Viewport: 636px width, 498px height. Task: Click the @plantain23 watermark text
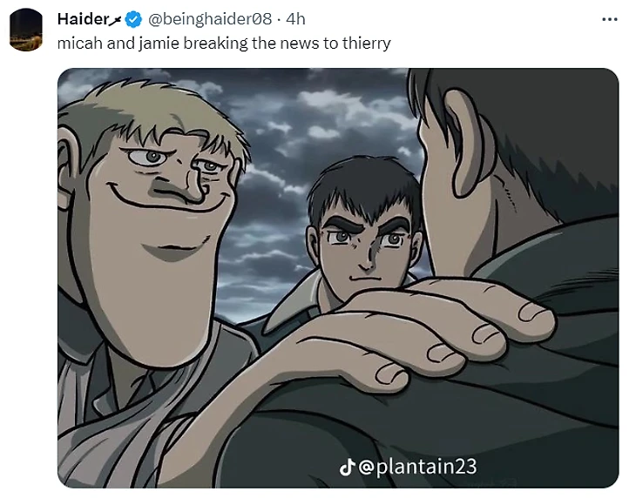tap(418, 467)
